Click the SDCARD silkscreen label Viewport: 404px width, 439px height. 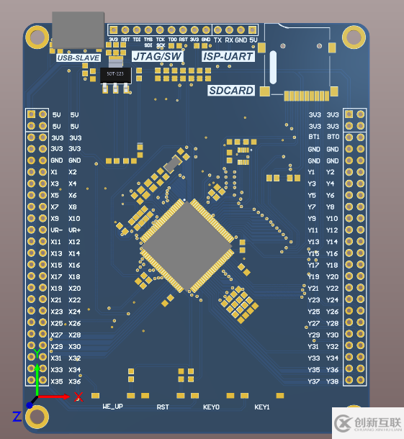click(x=231, y=91)
